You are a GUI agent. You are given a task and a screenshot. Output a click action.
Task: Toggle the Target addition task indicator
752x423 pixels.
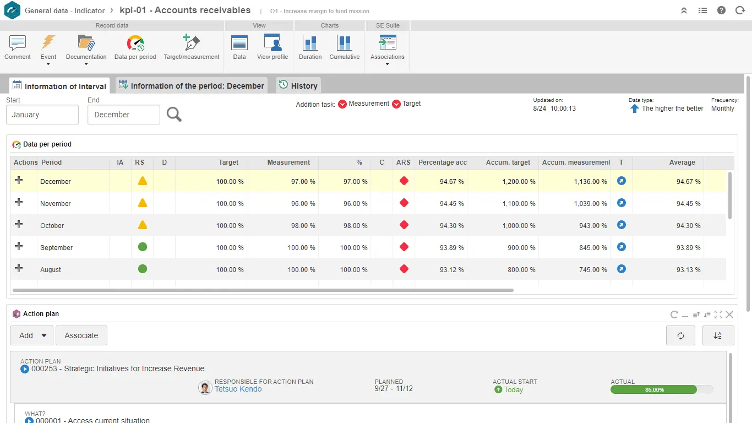tap(396, 104)
